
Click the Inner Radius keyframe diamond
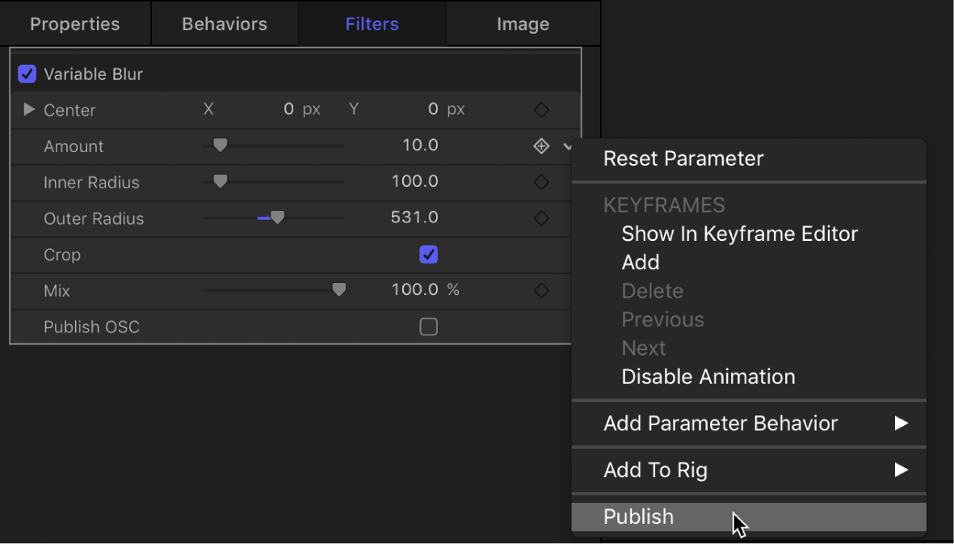(x=541, y=182)
